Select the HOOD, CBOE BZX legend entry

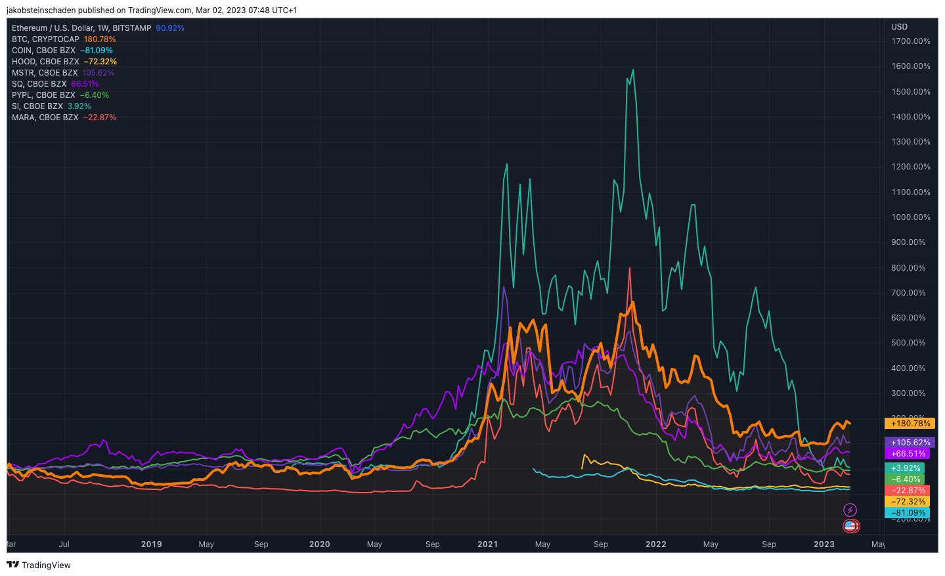(x=64, y=62)
